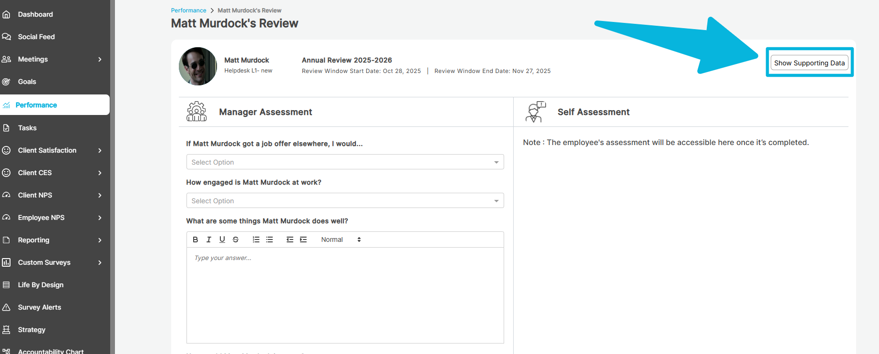
Task: Click the Reporting file icon
Action: (6, 240)
